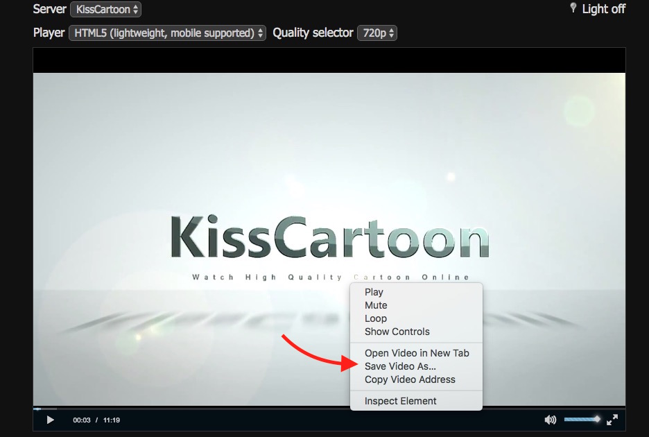Select Play from the context menu
The width and height of the screenshot is (649, 437).
pyautogui.click(x=374, y=293)
